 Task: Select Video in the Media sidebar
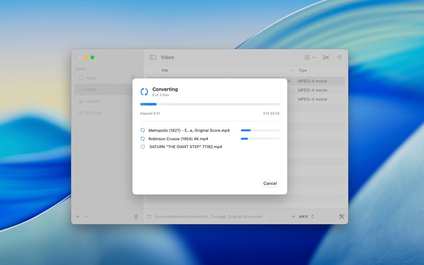(x=106, y=89)
